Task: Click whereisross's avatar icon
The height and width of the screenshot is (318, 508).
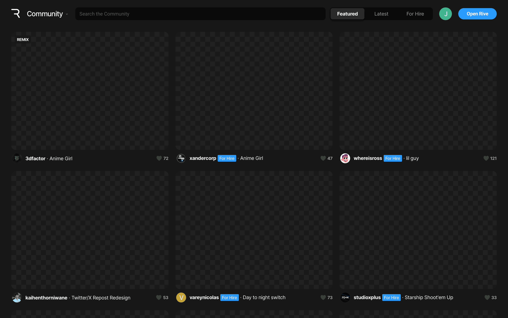Action: point(345,158)
